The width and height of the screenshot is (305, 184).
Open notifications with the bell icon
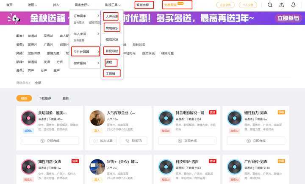[294, 5]
